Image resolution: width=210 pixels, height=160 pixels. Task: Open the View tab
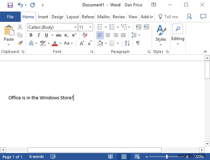133,17
